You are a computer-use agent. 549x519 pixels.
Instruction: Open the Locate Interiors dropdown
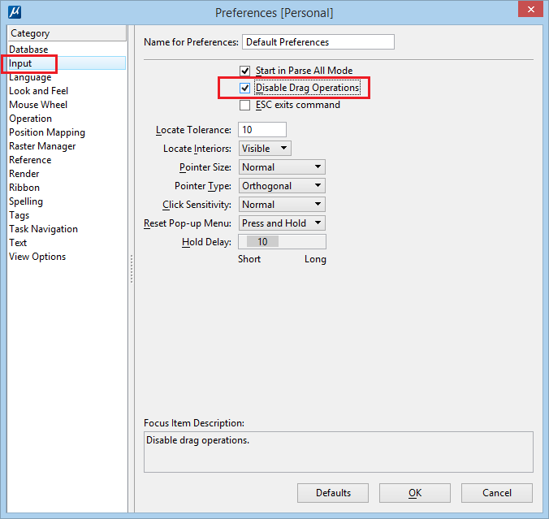265,149
